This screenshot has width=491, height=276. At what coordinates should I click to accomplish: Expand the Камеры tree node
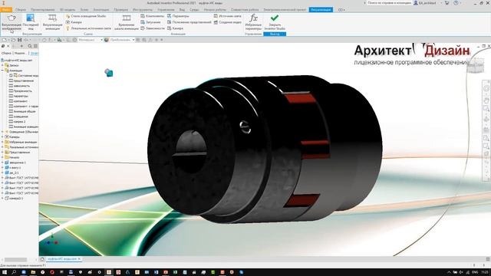click(2, 136)
